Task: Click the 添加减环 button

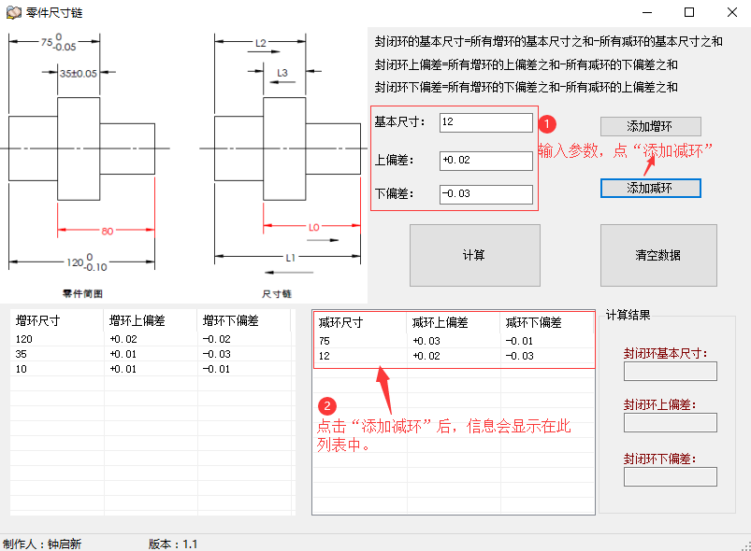Action: click(650, 188)
